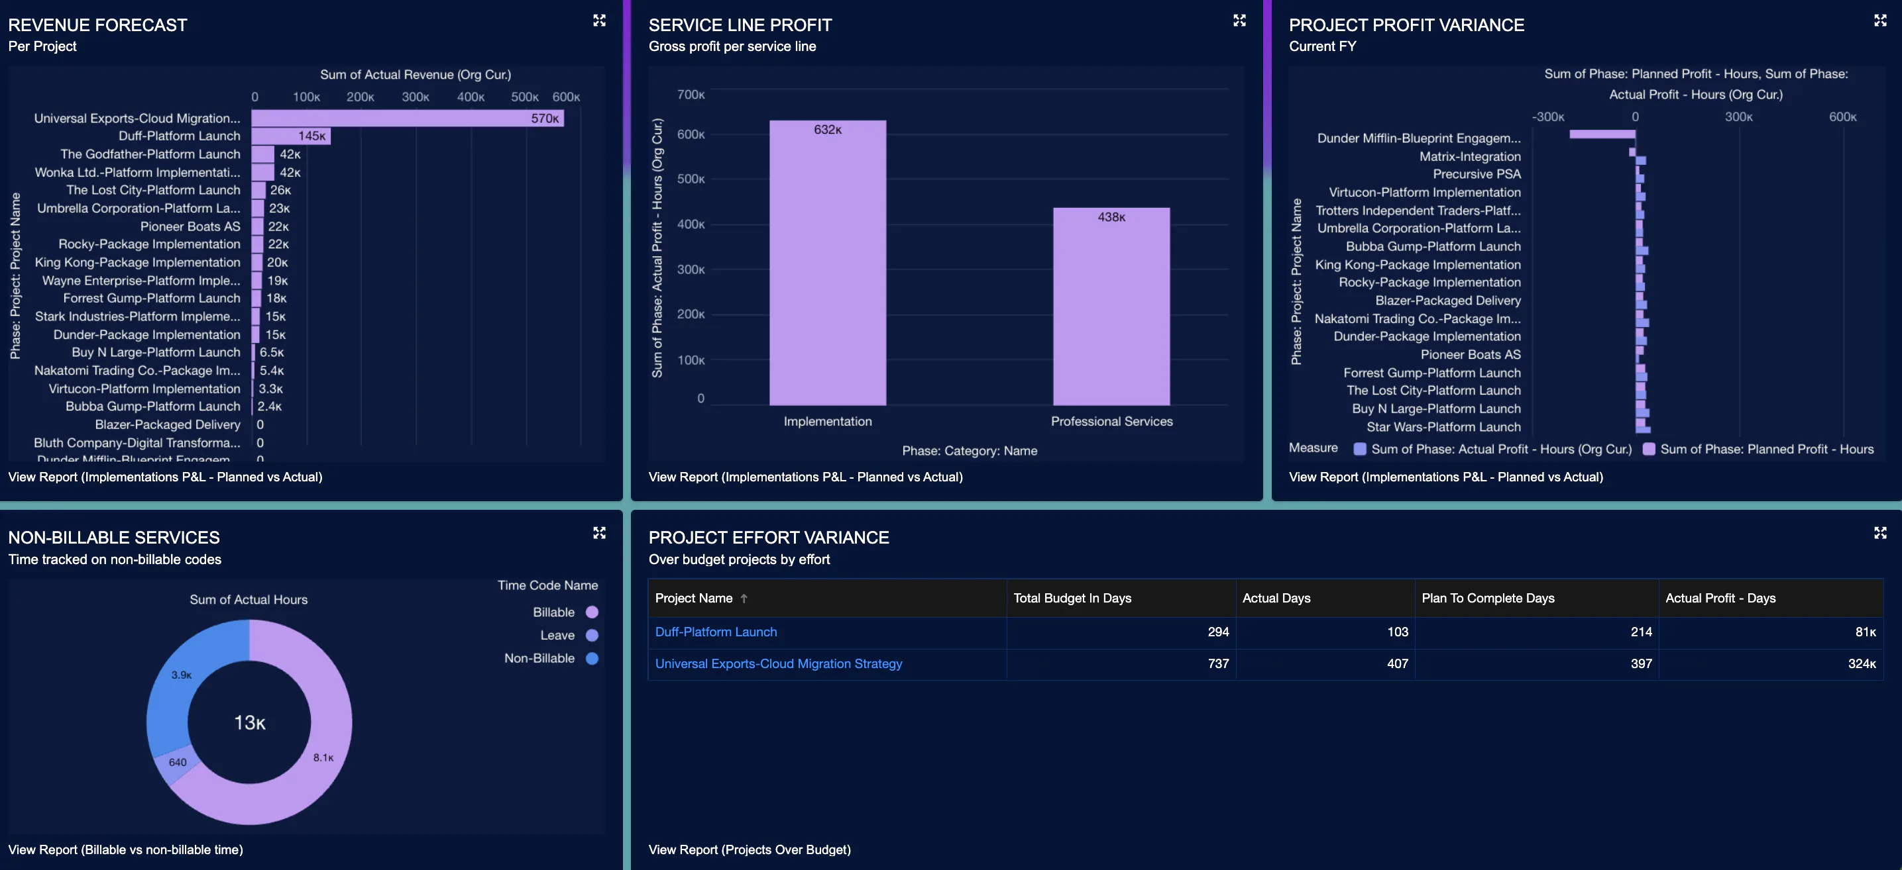Click Pioneer Boats AS in Revenue Forecast

[x=190, y=226]
